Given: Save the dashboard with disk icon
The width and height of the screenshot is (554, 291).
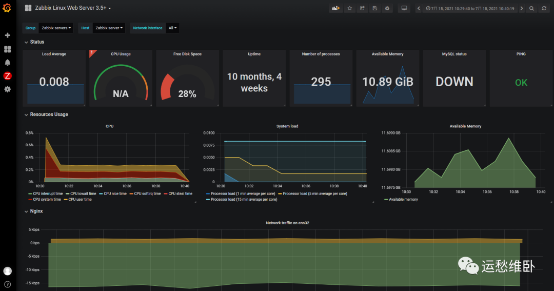Looking at the screenshot, I should [374, 8].
